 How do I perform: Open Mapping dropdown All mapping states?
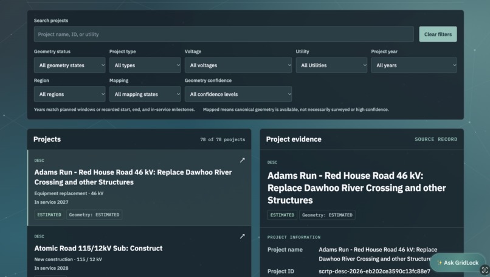(x=145, y=94)
